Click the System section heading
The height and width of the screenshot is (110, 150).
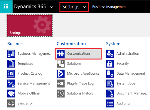(x=113, y=44)
